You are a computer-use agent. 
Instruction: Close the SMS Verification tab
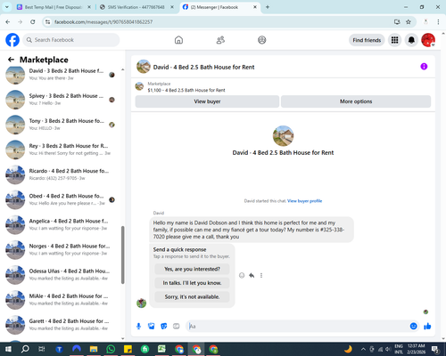click(x=172, y=7)
